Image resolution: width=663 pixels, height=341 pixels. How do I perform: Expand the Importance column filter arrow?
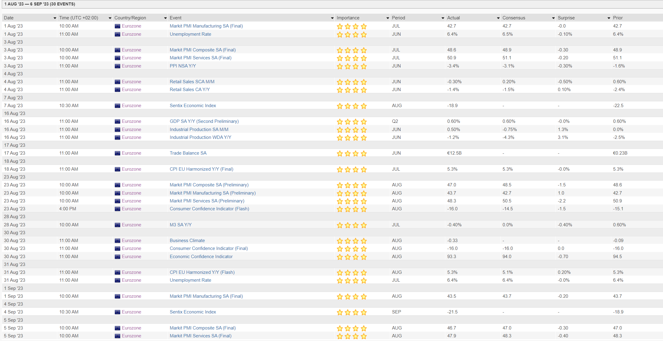[387, 18]
